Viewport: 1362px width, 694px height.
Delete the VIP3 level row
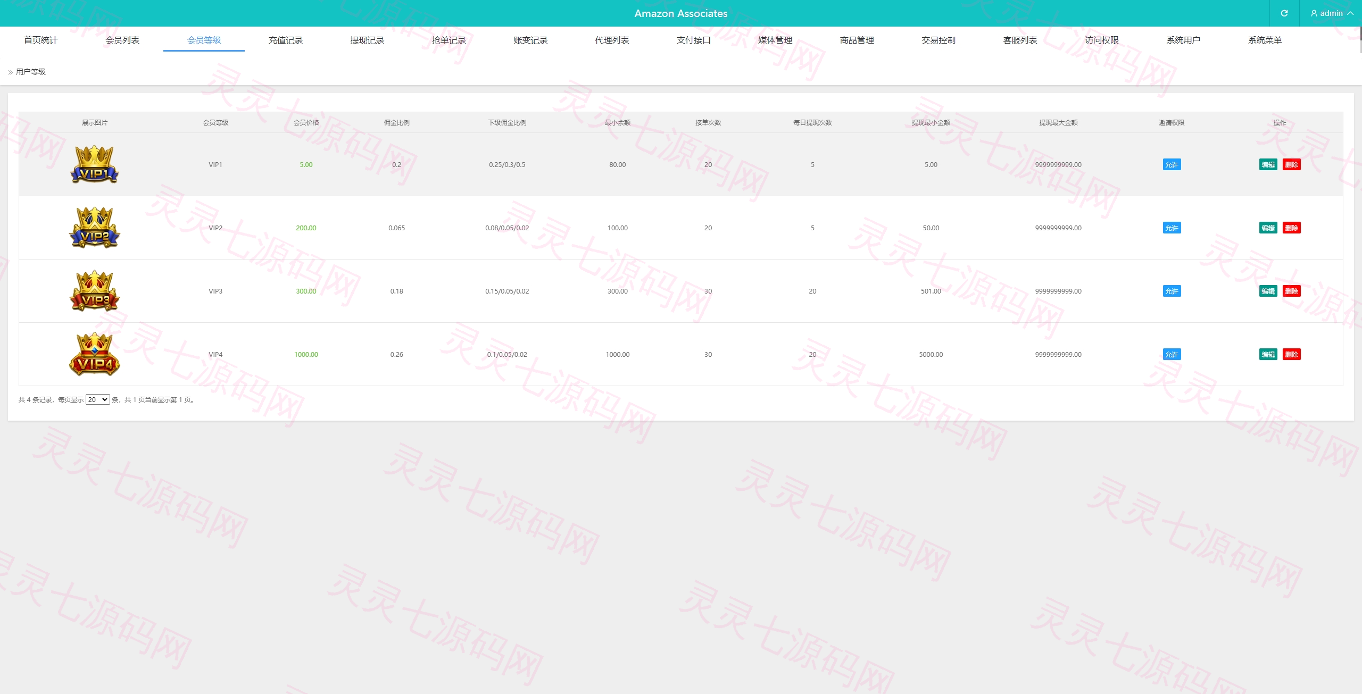[x=1292, y=291]
